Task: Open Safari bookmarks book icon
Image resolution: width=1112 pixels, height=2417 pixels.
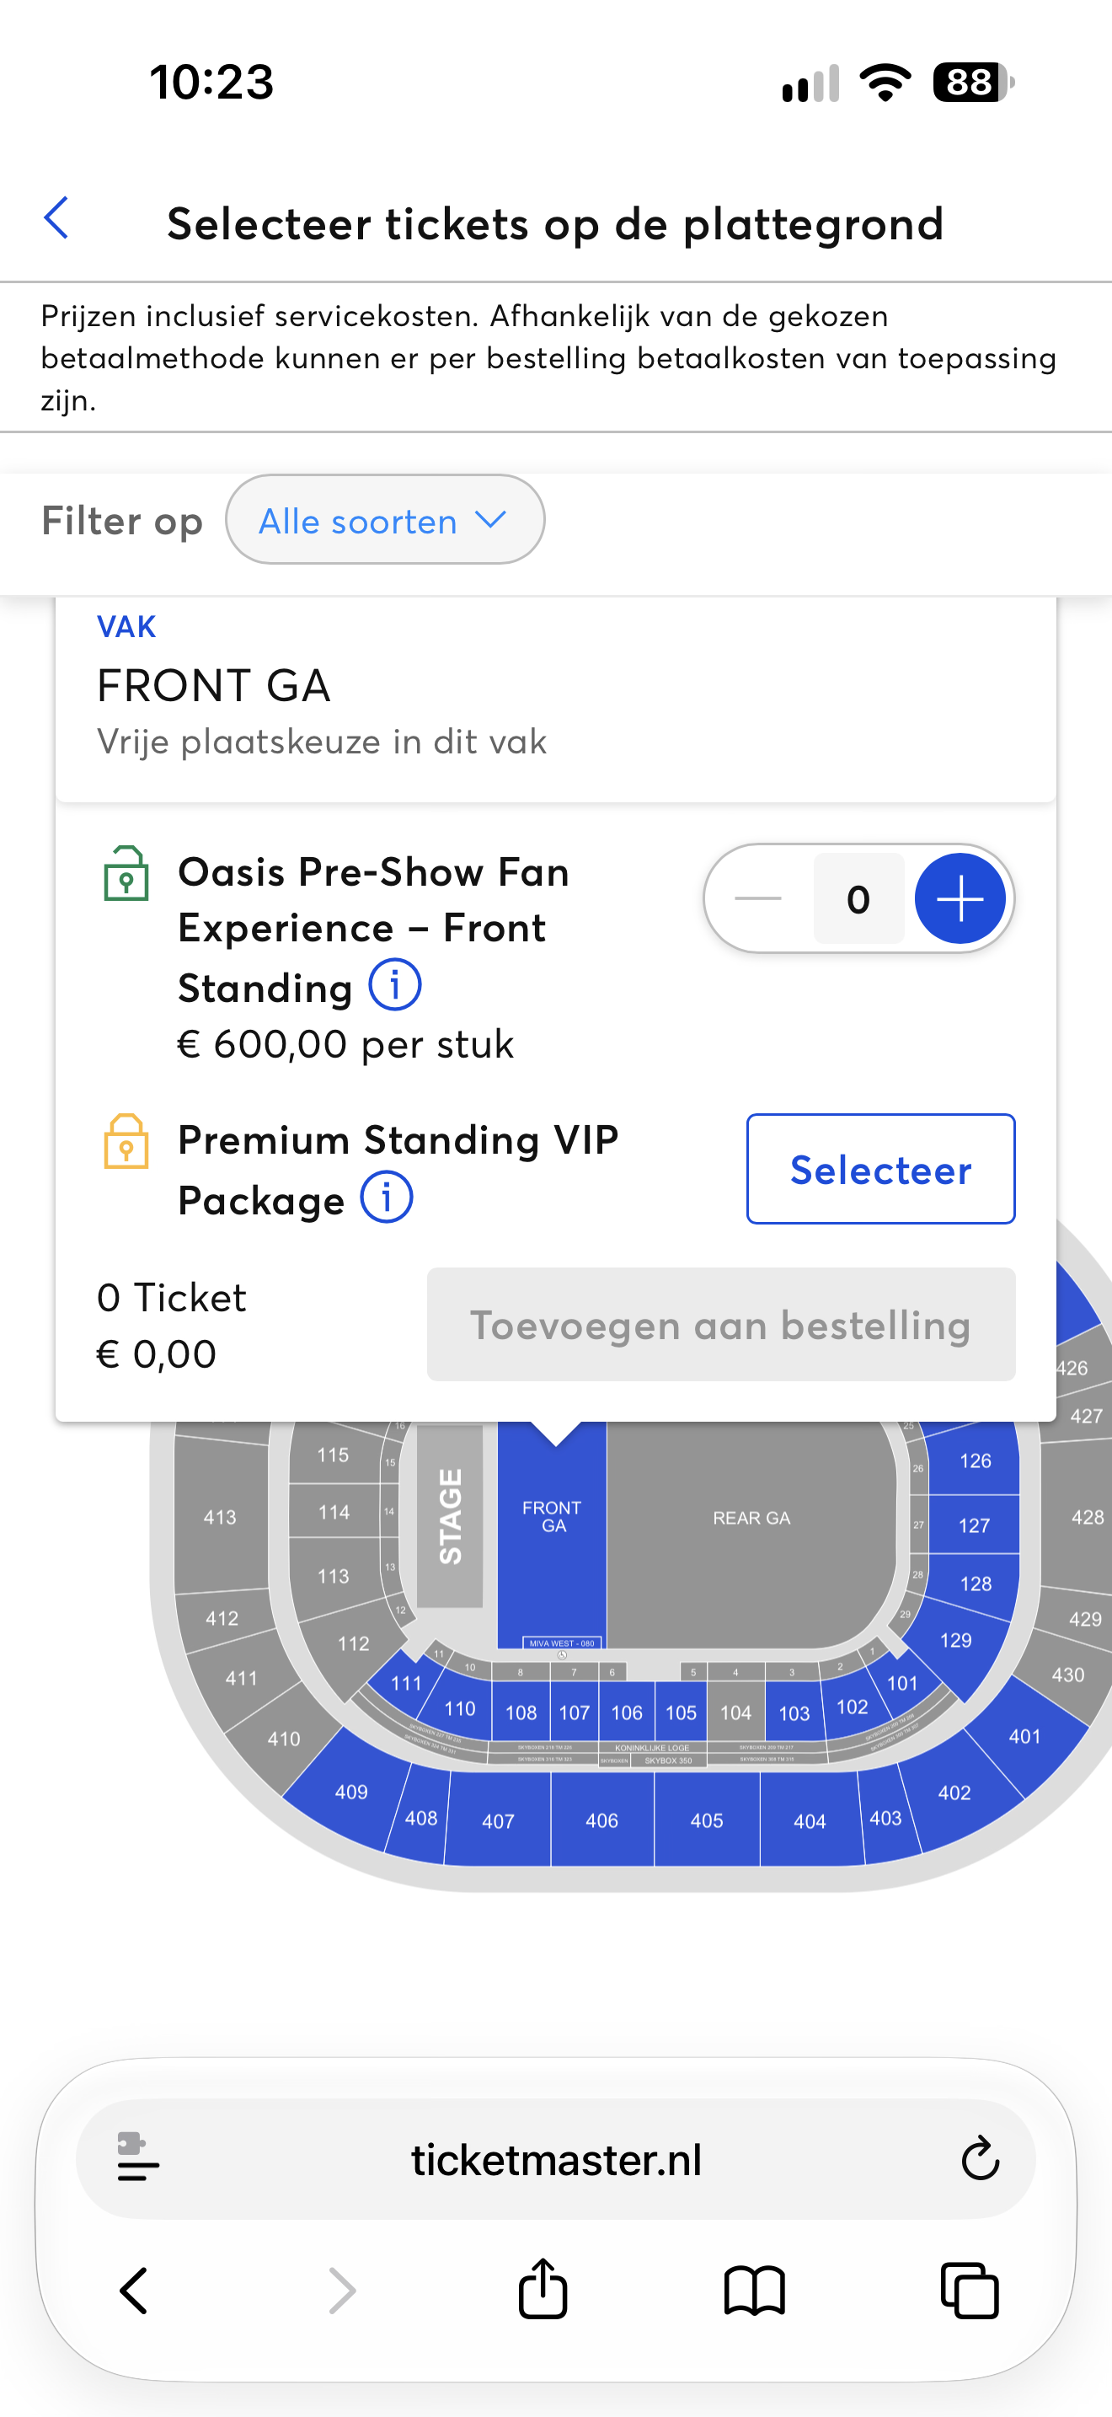Action: point(754,2291)
